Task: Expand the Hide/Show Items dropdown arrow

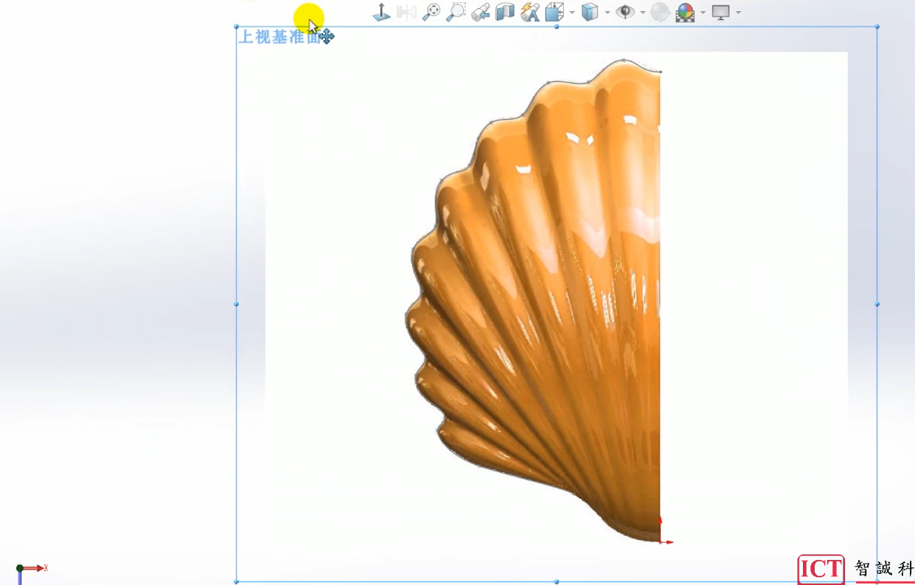Action: click(643, 13)
